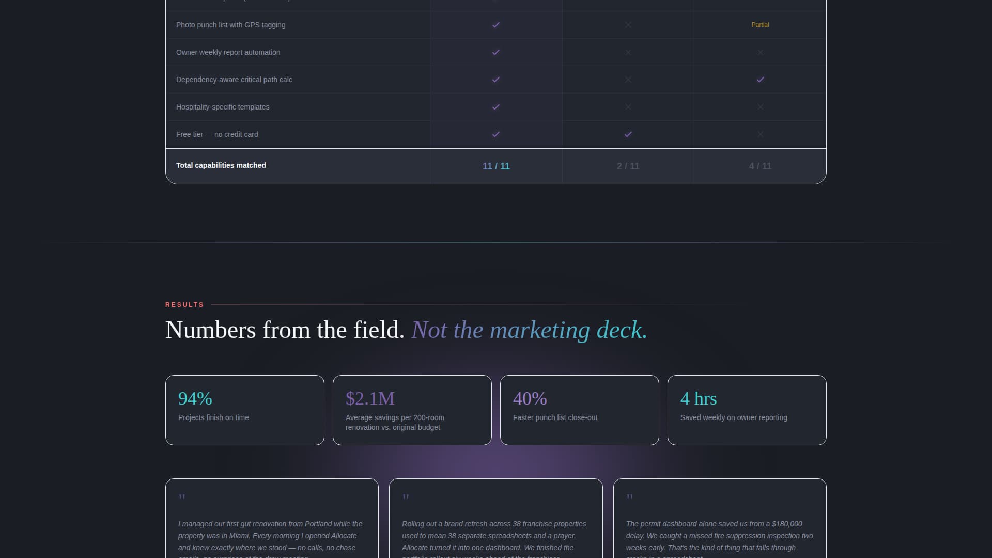Viewport: 992px width, 558px height.
Task: Click Free tier check mark in 11/11 column
Action: pos(496,134)
